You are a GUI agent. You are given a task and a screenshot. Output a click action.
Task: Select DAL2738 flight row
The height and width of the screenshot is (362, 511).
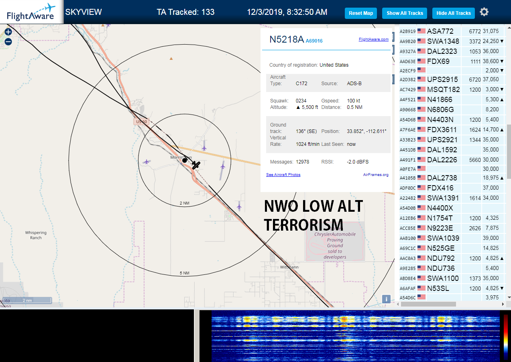coord(452,178)
